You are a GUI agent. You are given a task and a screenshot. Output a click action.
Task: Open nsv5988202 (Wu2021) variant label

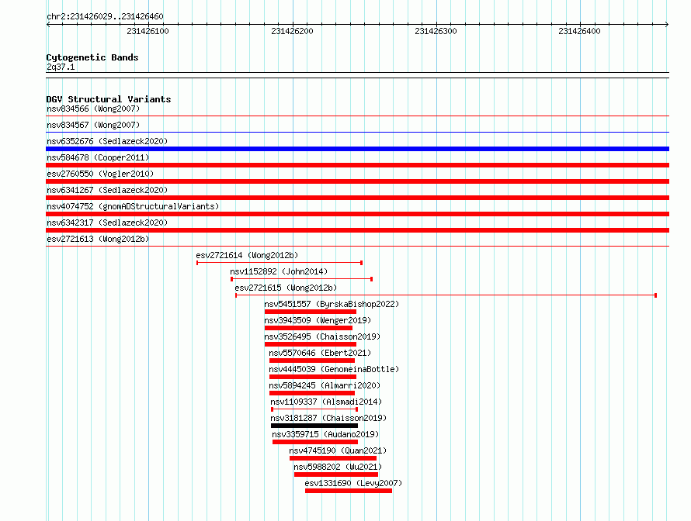pos(338,467)
